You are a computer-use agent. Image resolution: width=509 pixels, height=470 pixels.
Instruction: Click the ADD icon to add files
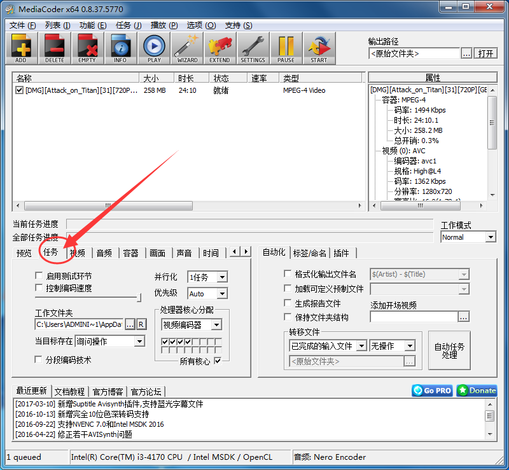tap(21, 48)
